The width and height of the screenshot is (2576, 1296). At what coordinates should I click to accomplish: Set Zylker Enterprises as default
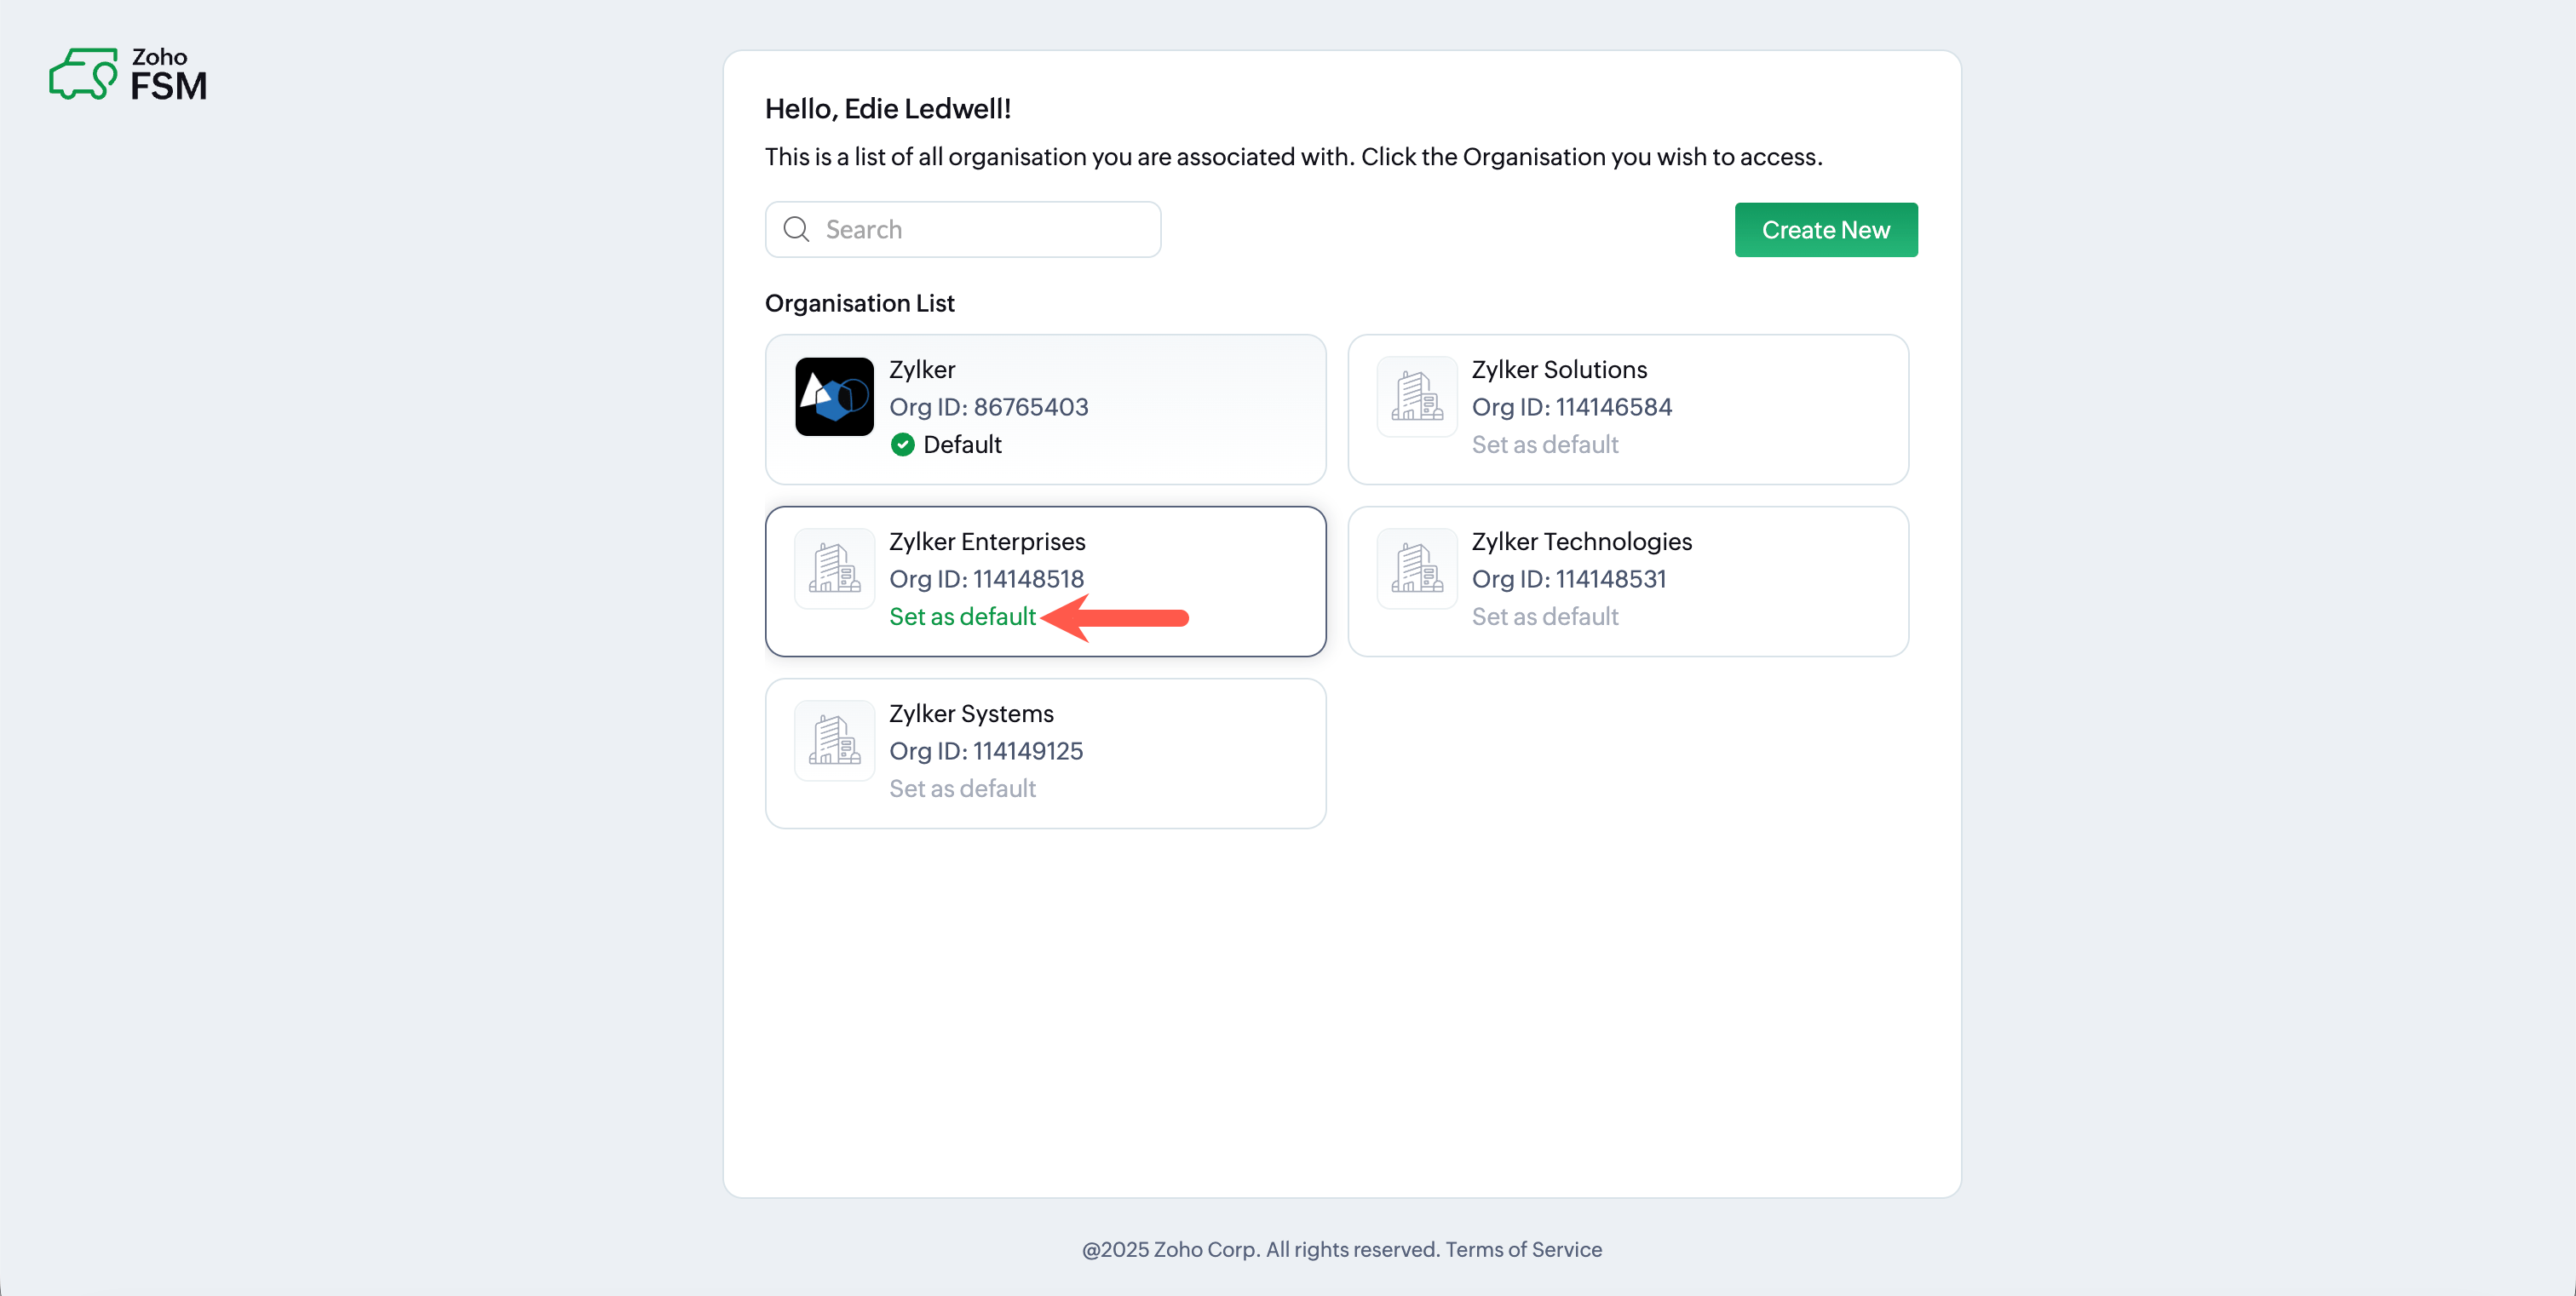click(961, 616)
